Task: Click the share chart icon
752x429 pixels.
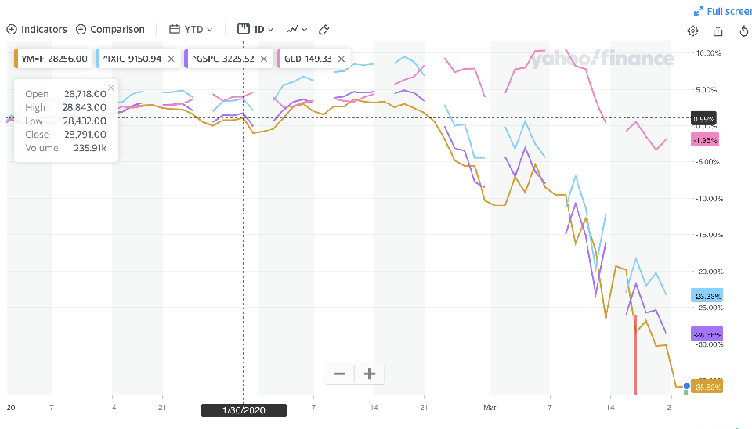Action: tap(718, 31)
